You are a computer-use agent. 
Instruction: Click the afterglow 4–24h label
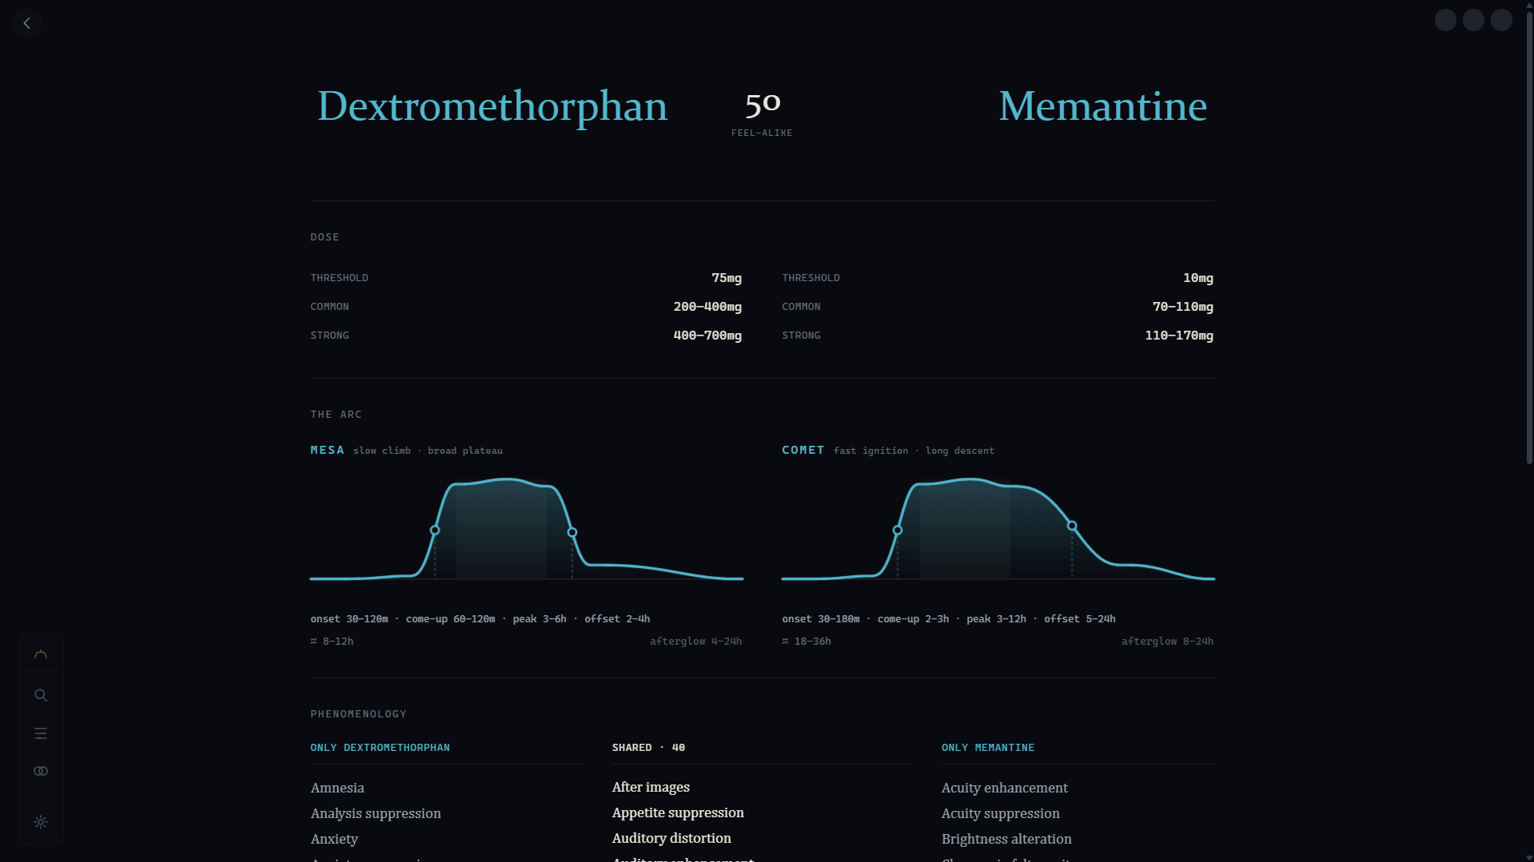coord(695,642)
